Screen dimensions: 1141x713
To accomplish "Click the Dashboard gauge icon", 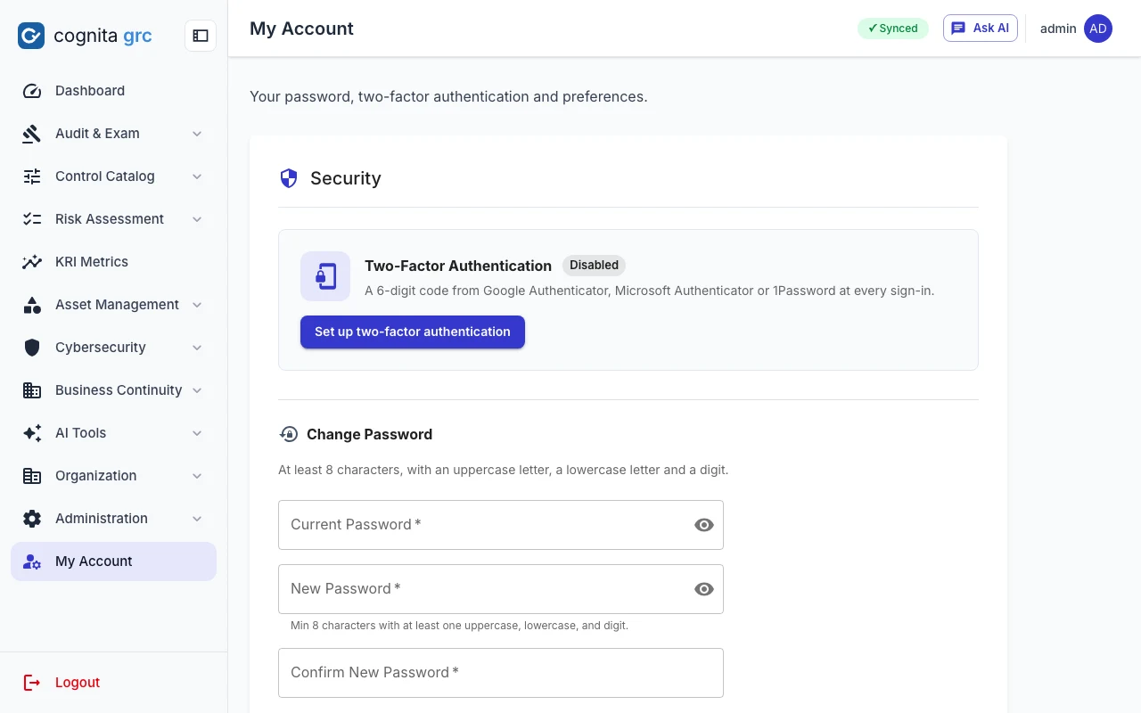I will click(x=32, y=91).
